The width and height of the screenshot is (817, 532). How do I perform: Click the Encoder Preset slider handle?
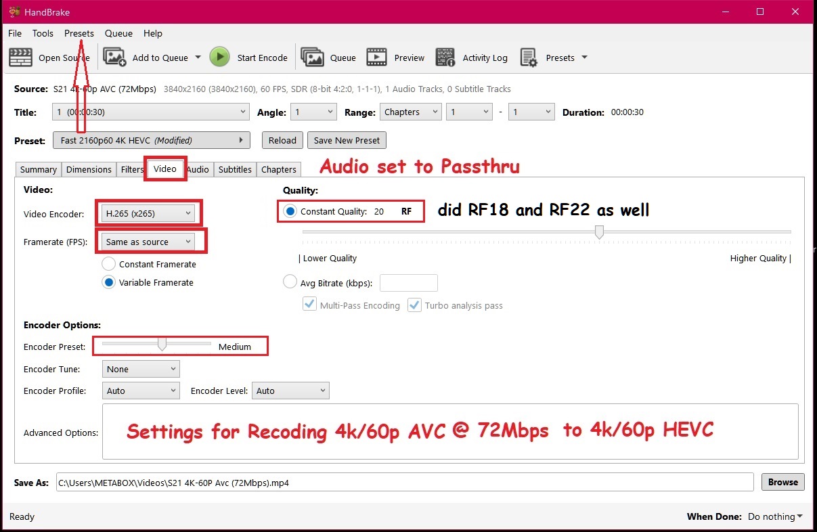[162, 345]
